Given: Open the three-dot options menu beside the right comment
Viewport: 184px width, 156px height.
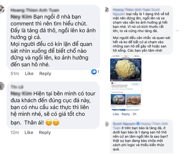Looking at the screenshot, I should (x=177, y=31).
